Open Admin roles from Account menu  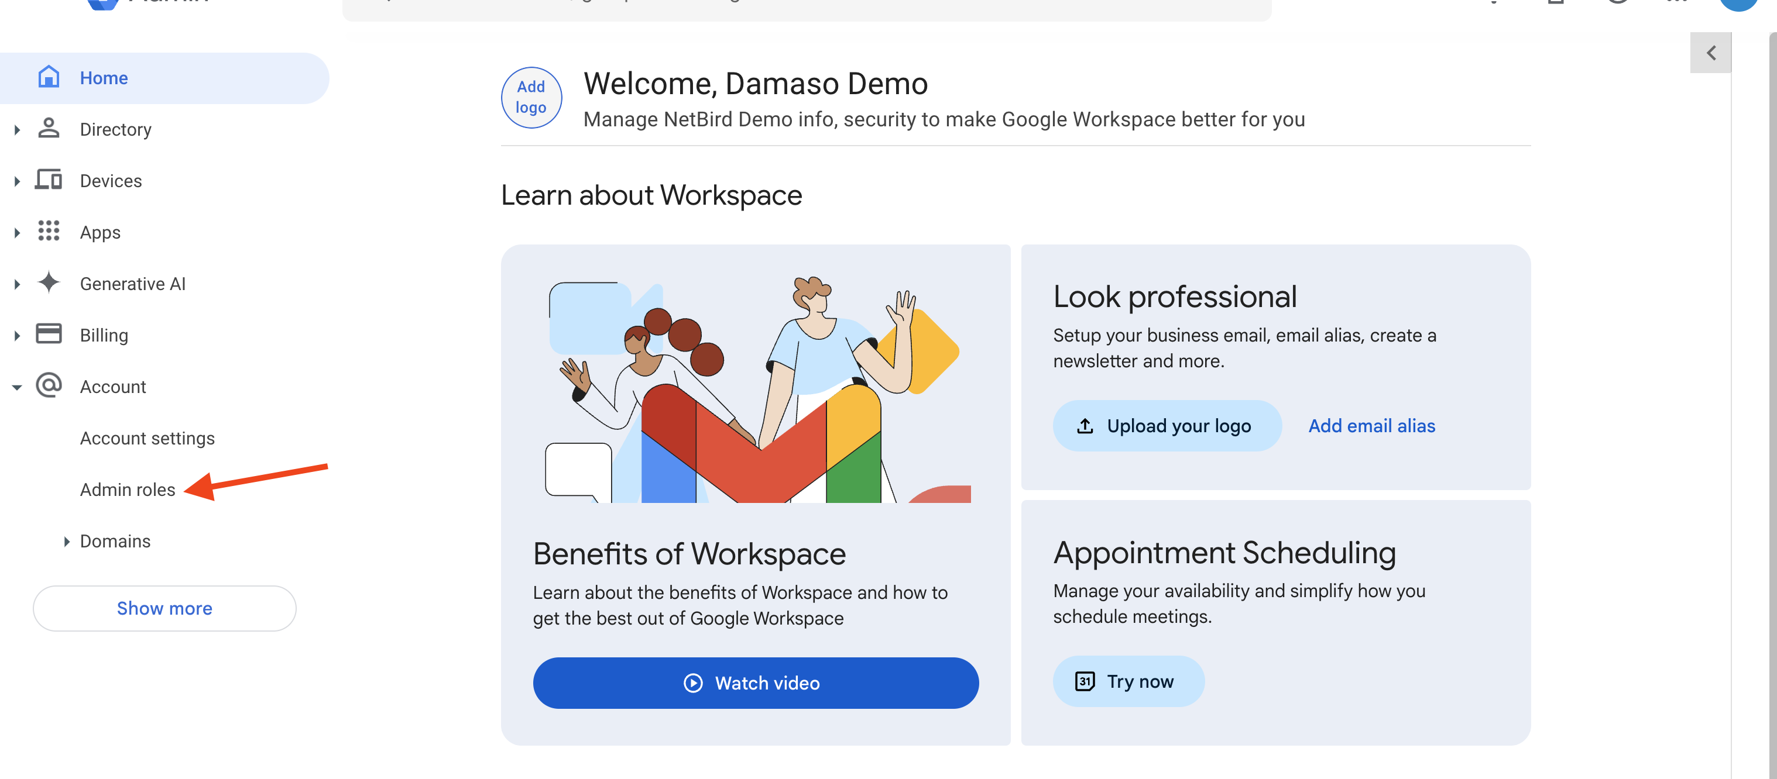tap(127, 490)
